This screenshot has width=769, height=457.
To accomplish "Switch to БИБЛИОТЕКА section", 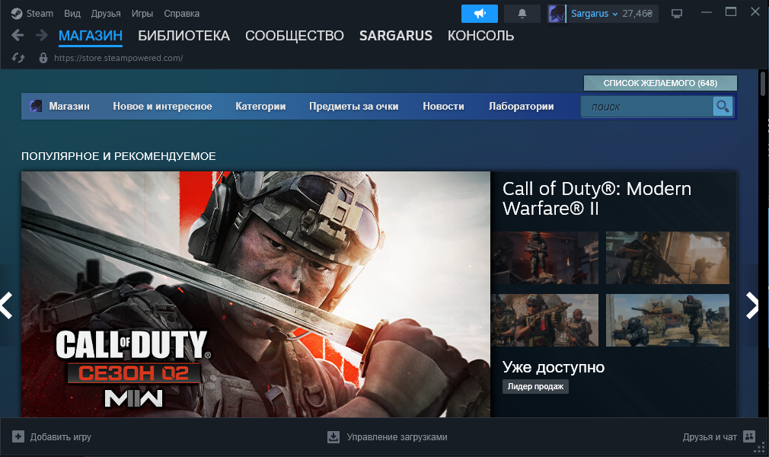I will (x=184, y=36).
